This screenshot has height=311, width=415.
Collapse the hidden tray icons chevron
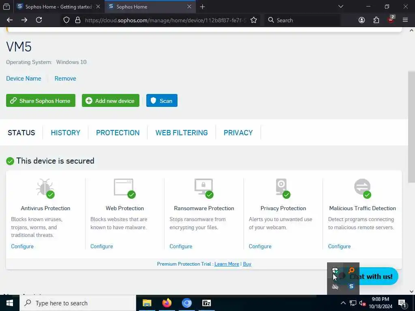click(x=343, y=303)
